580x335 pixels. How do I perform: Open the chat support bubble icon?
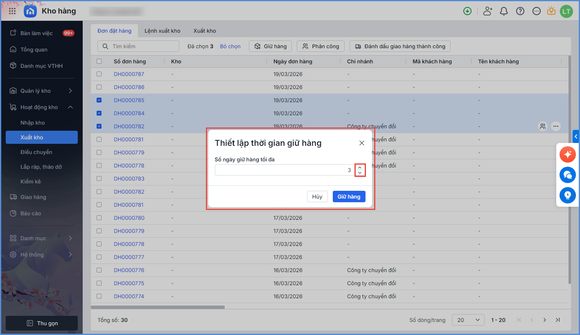tap(567, 175)
